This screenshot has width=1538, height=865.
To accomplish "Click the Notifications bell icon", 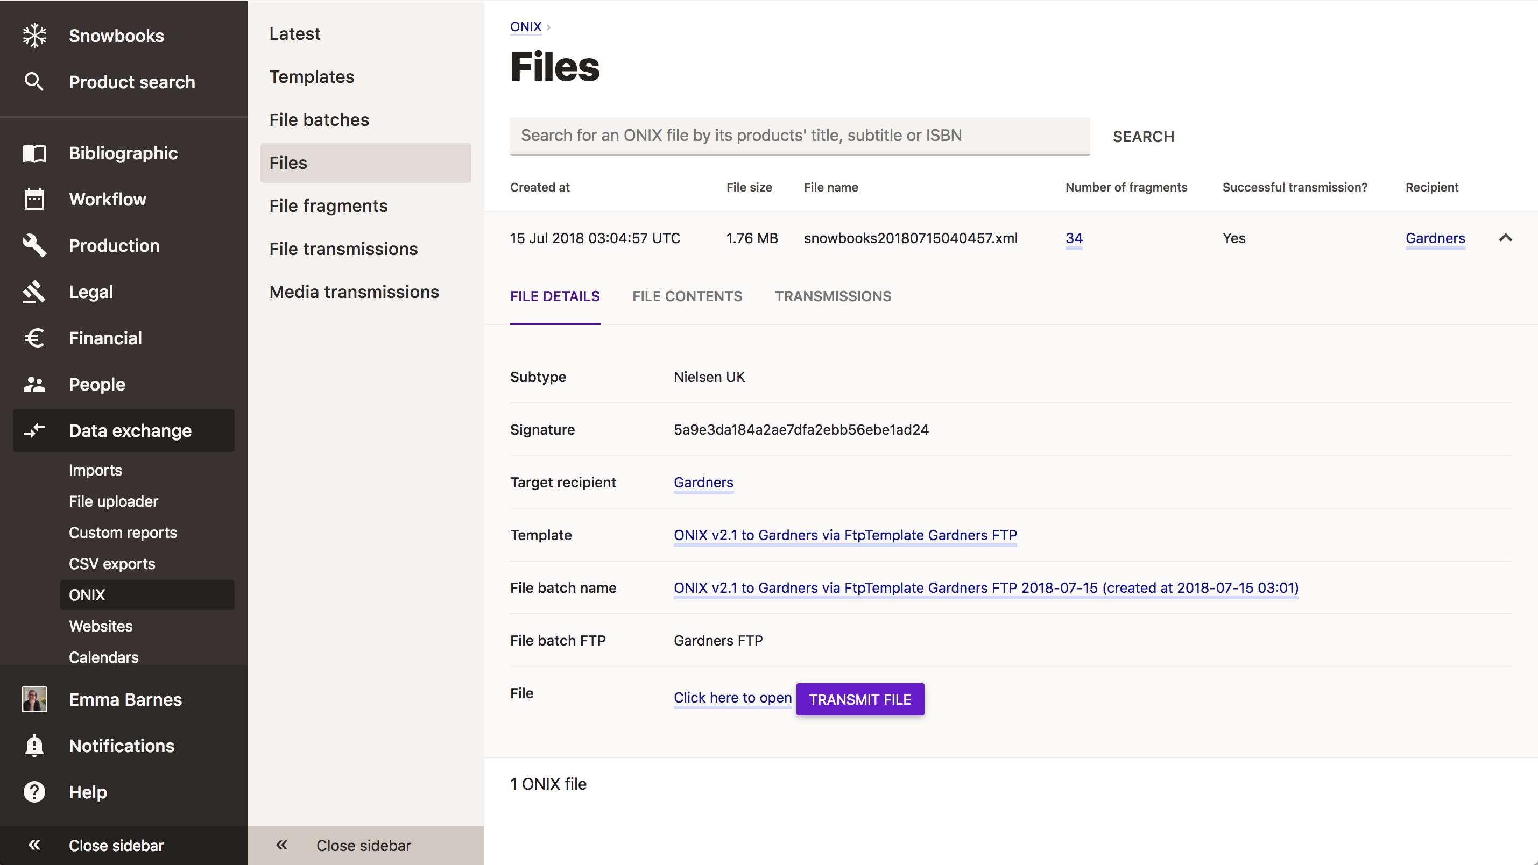I will click(34, 746).
